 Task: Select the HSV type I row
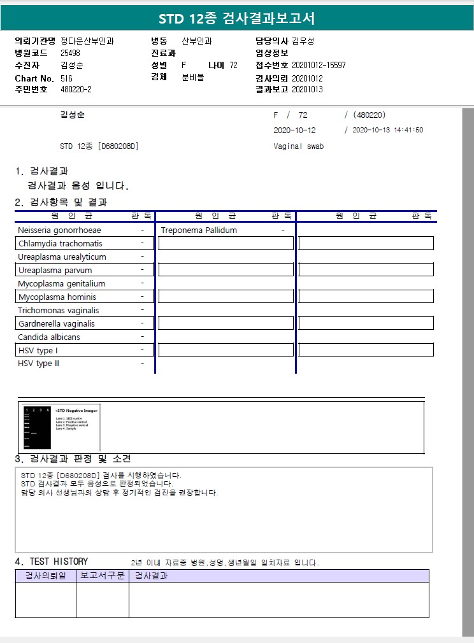click(84, 350)
